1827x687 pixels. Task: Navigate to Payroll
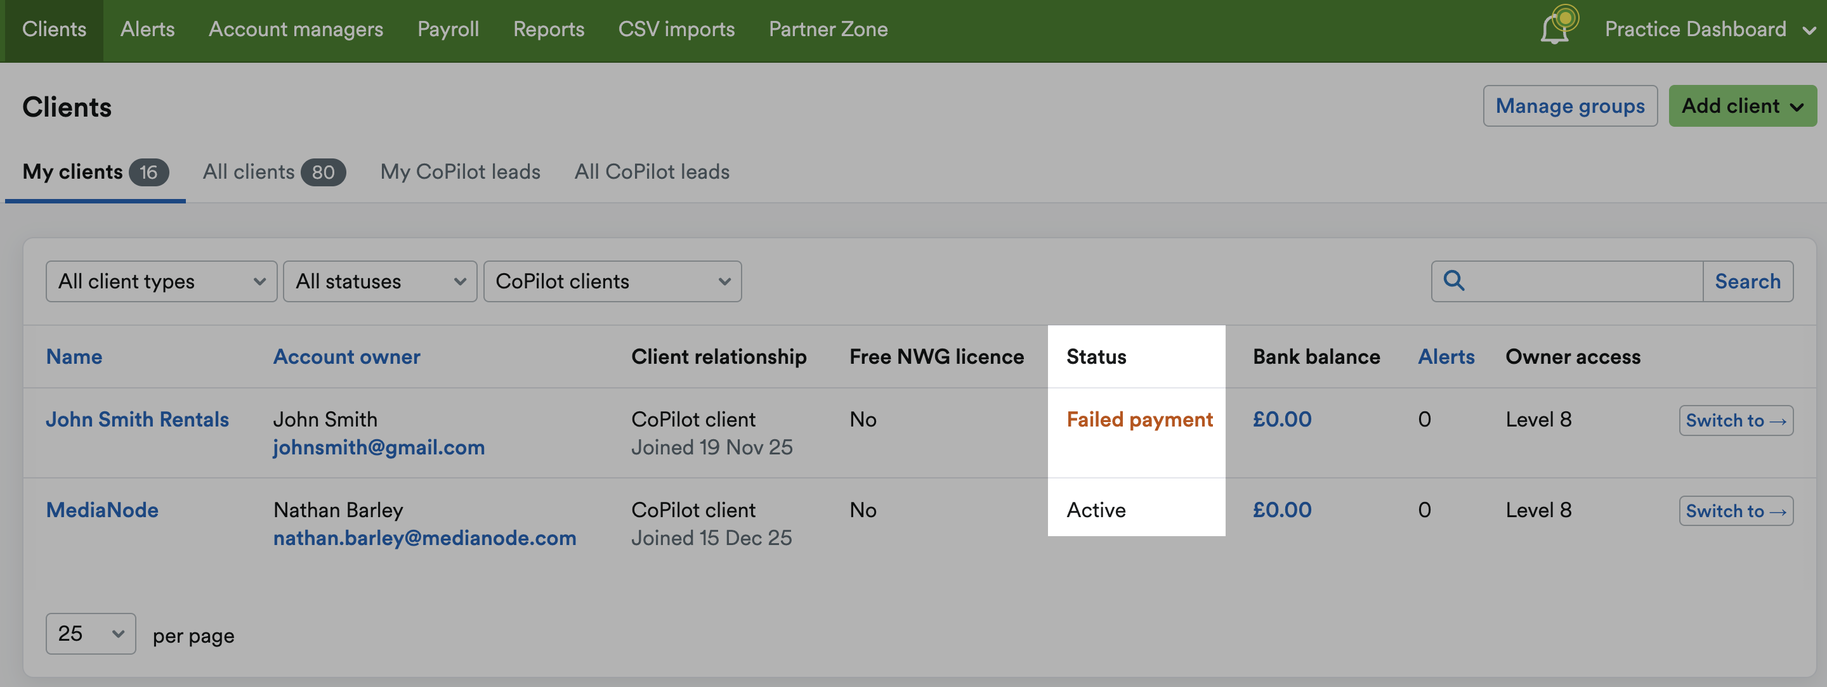(x=449, y=29)
